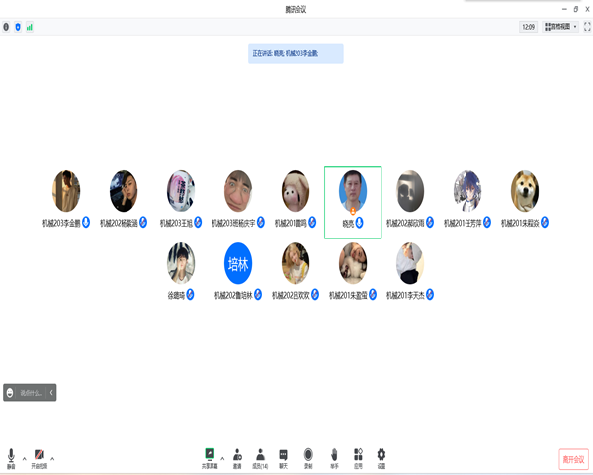Open the apps (应用) icon
The height and width of the screenshot is (475, 593).
(358, 458)
